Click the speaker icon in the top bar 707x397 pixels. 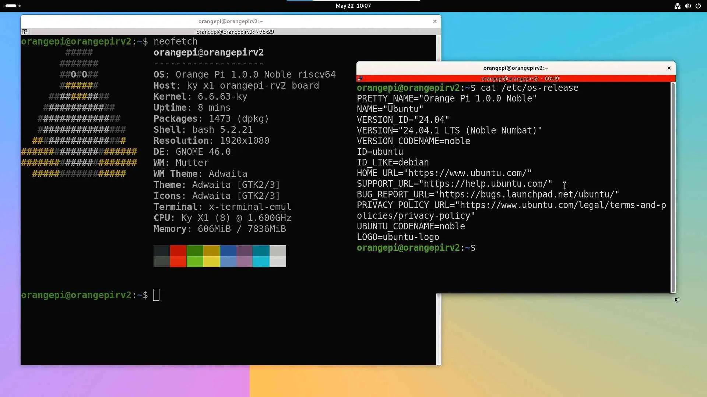[688, 6]
